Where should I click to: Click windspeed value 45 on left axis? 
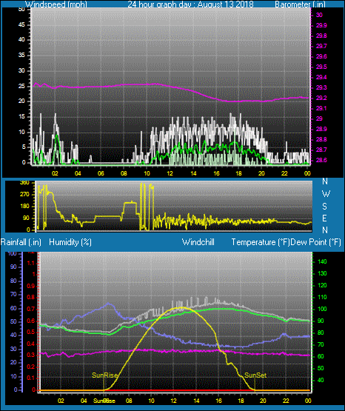pos(21,25)
